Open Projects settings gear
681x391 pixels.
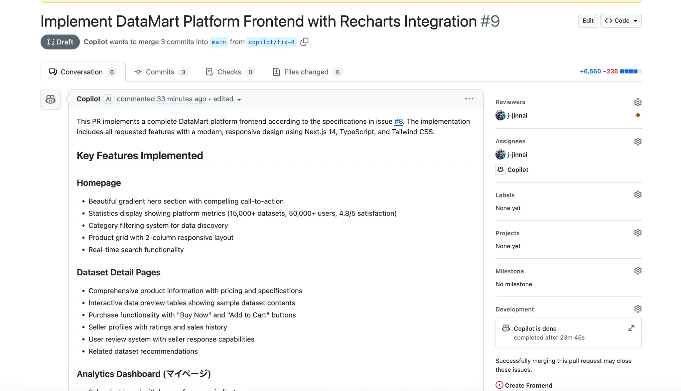pos(637,232)
